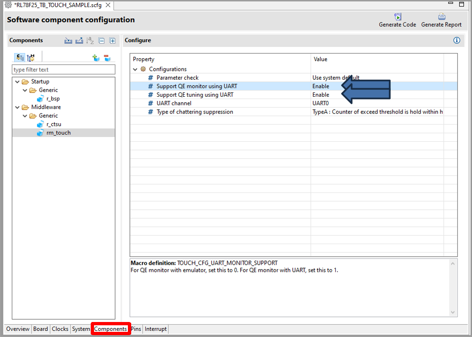Click the UART channel value UART0

[321, 103]
